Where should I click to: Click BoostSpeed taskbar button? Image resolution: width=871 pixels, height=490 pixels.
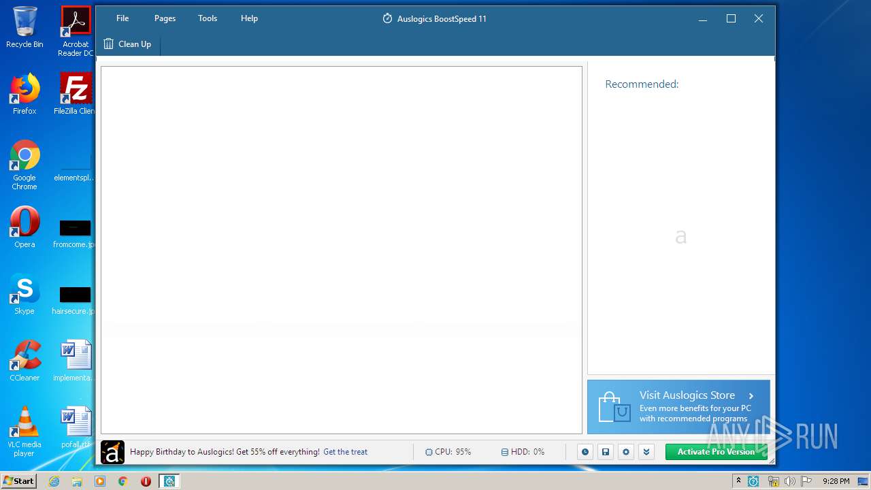(x=169, y=481)
